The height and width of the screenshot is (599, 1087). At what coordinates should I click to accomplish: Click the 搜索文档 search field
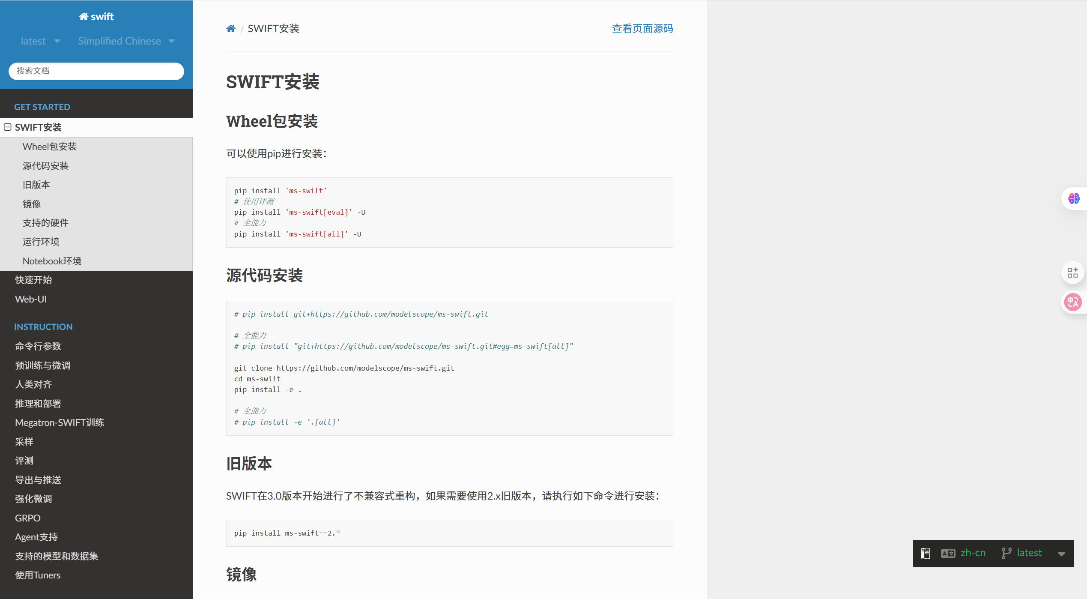pos(96,71)
